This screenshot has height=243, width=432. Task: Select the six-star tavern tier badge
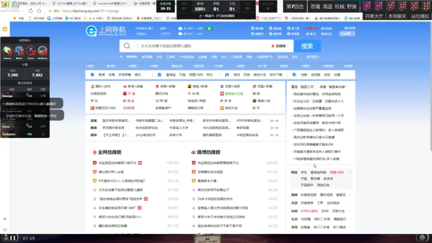(x=426, y=6)
